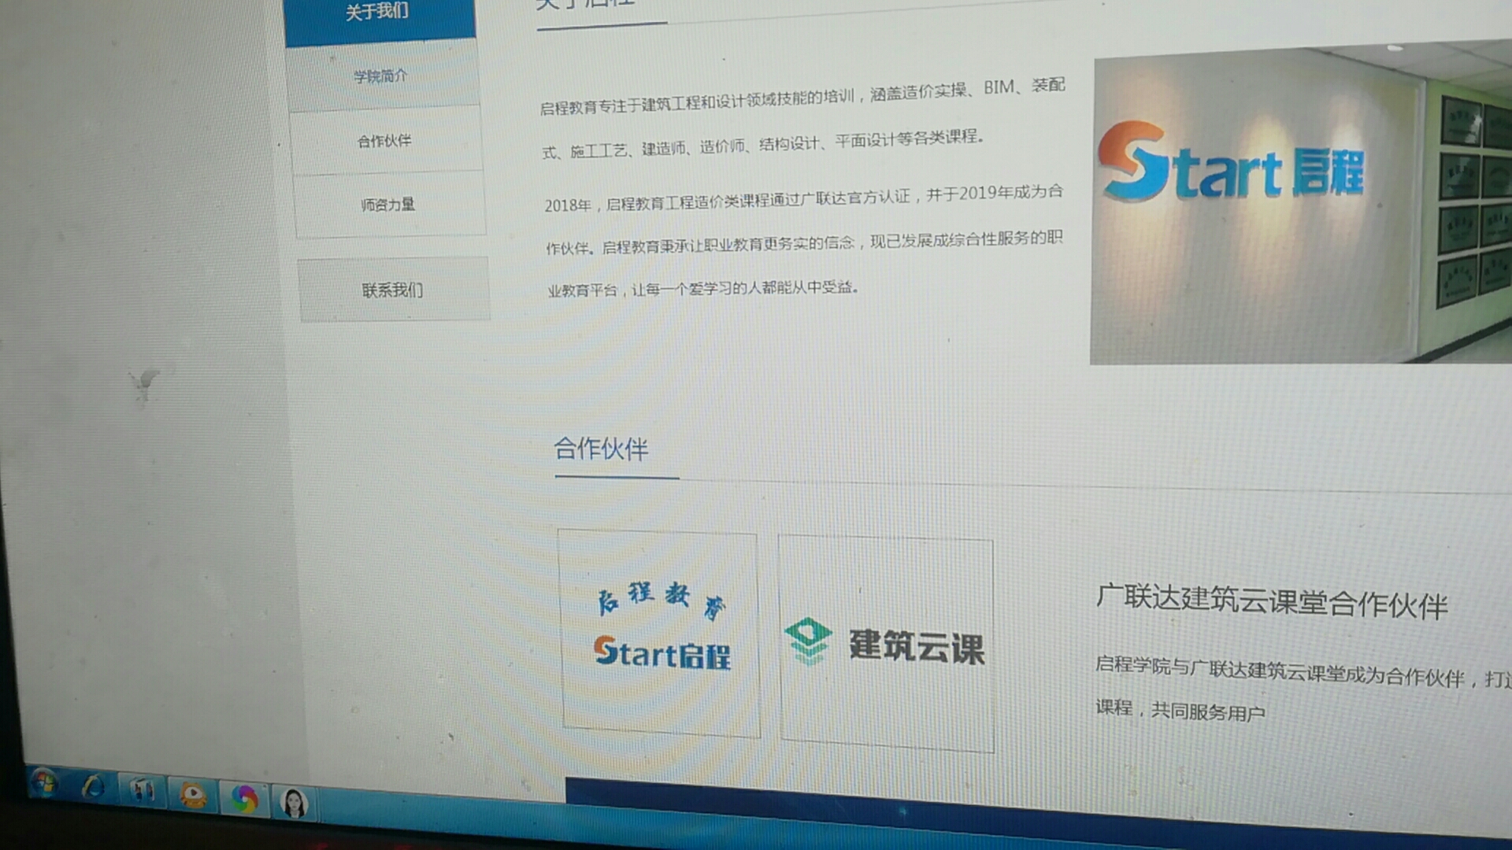This screenshot has width=1512, height=850.
Task: Open the 师资力量 sidebar item
Action: pyautogui.click(x=388, y=205)
